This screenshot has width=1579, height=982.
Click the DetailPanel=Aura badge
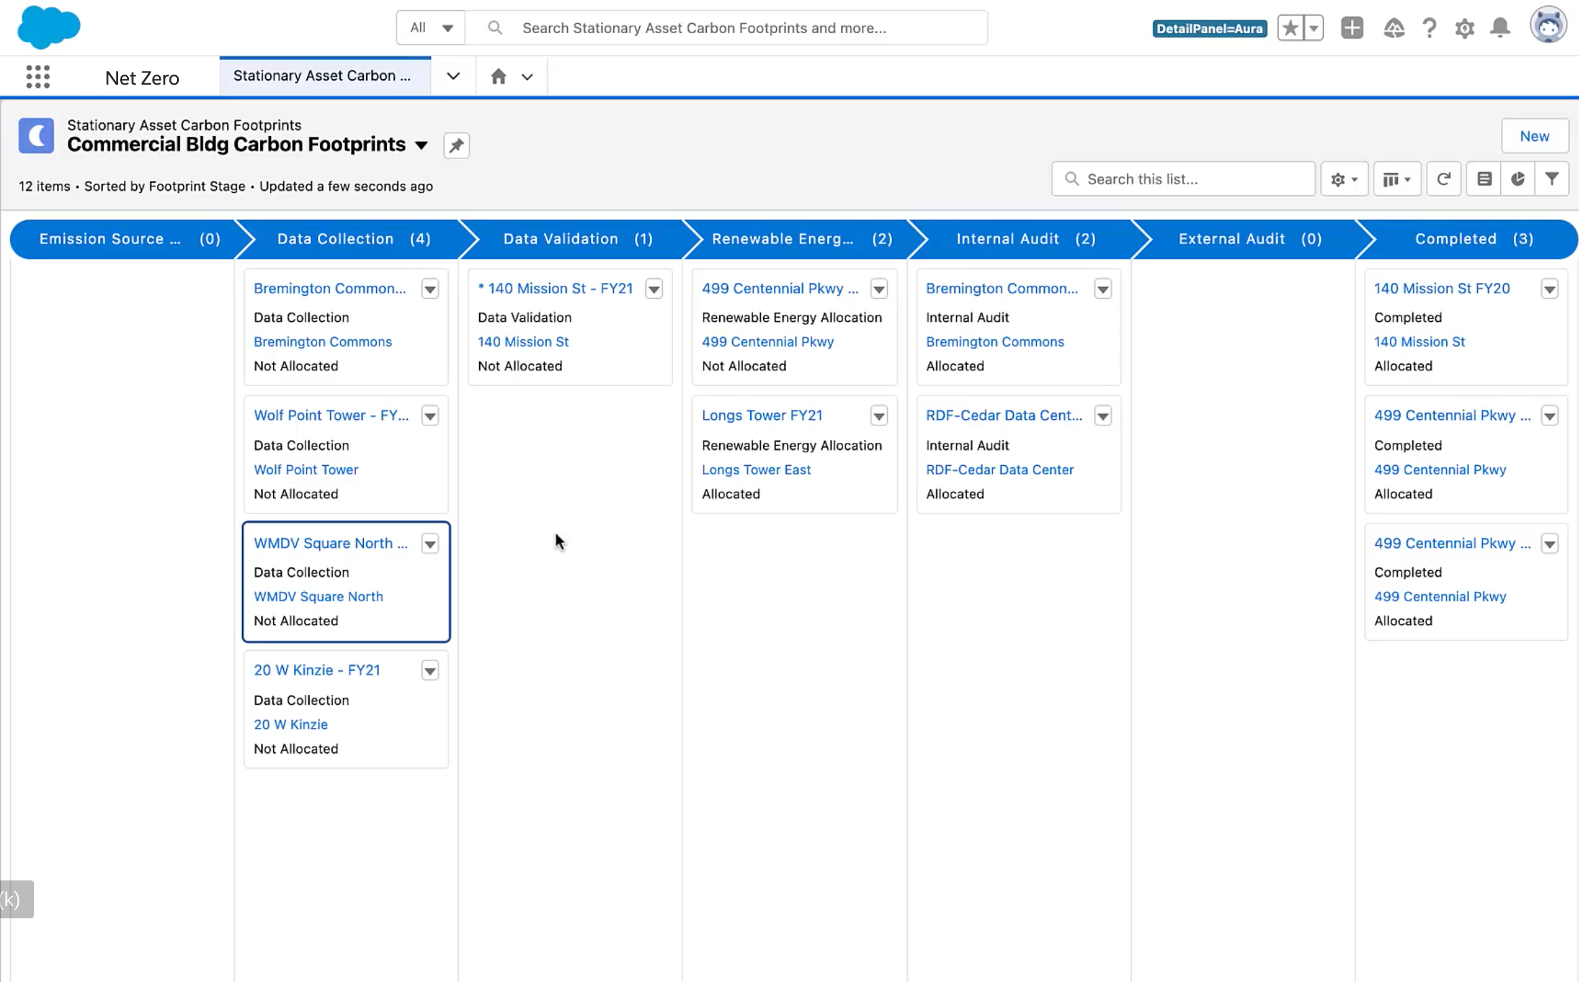[1210, 28]
